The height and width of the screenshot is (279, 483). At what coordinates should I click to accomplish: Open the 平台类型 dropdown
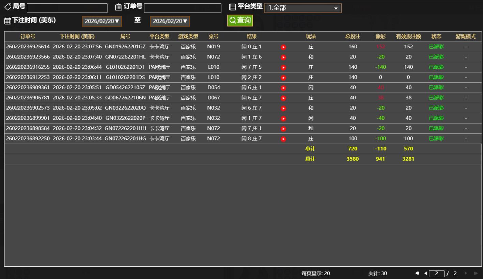click(x=302, y=8)
